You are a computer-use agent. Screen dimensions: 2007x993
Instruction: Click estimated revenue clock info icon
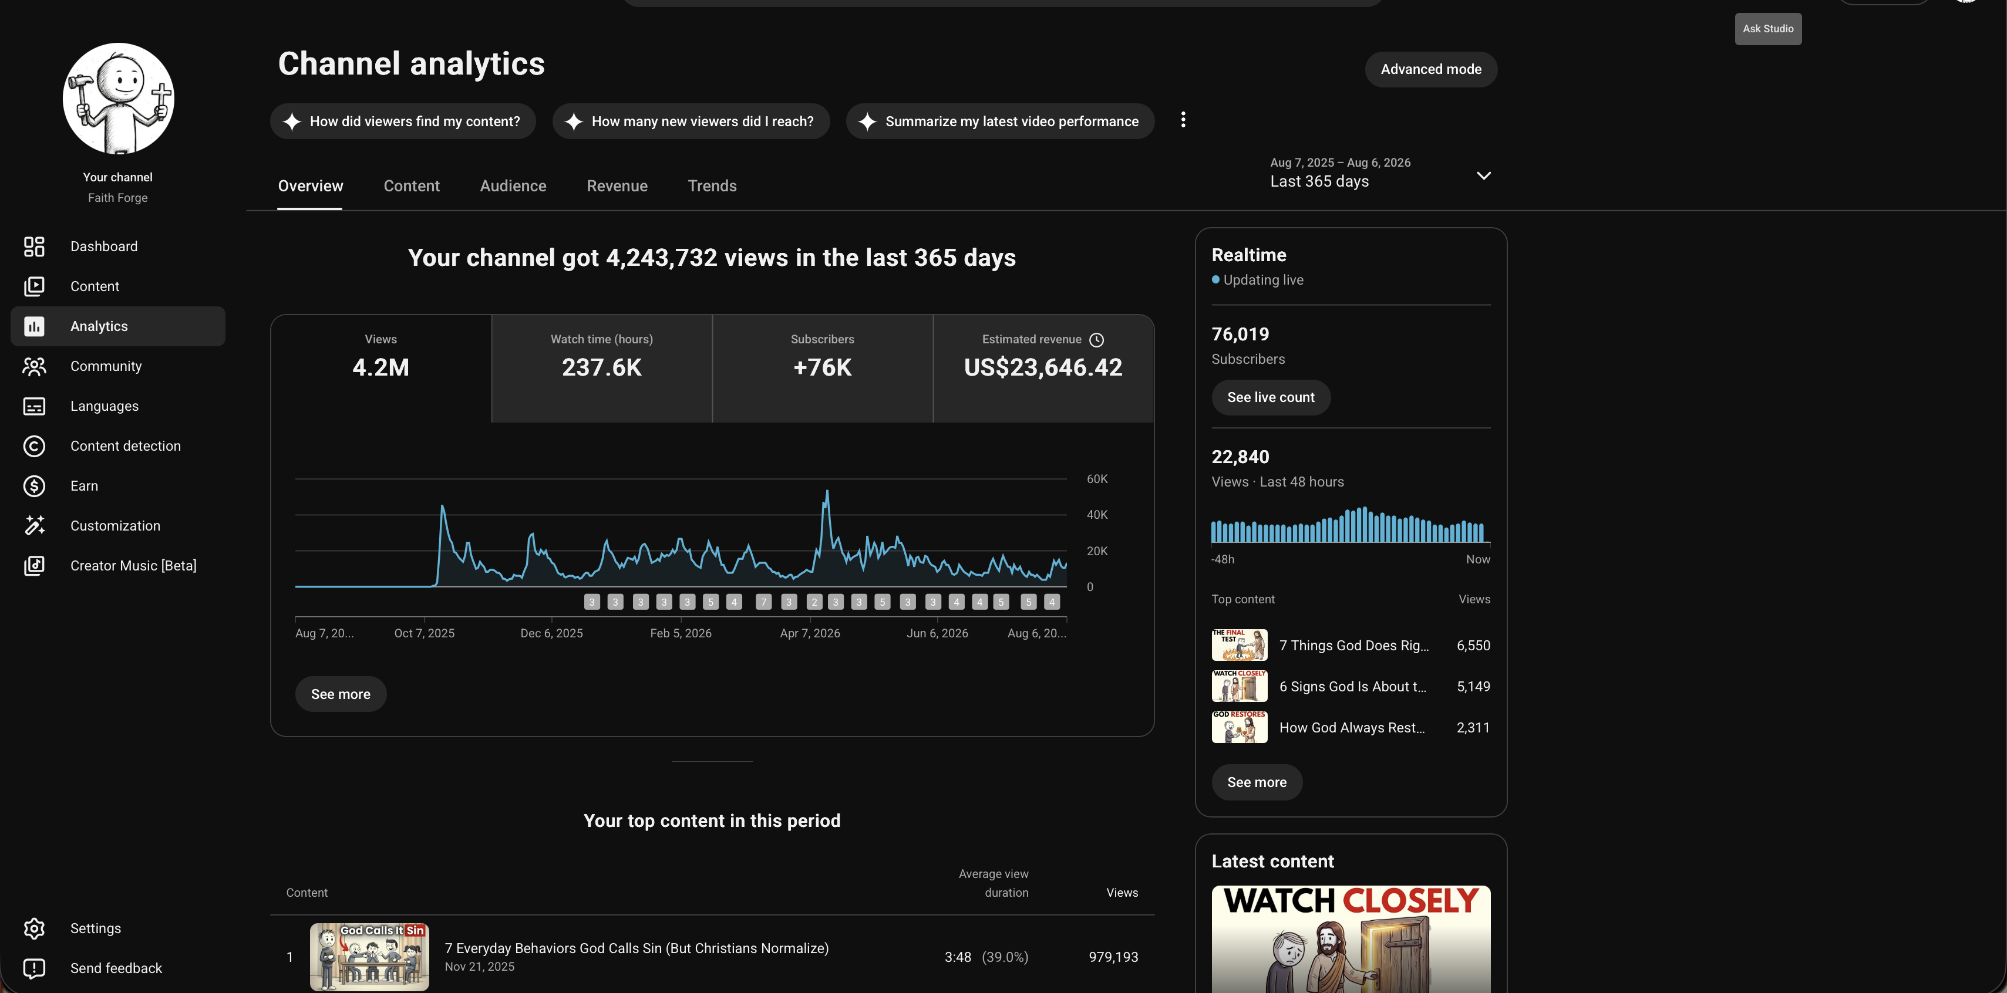coord(1096,340)
